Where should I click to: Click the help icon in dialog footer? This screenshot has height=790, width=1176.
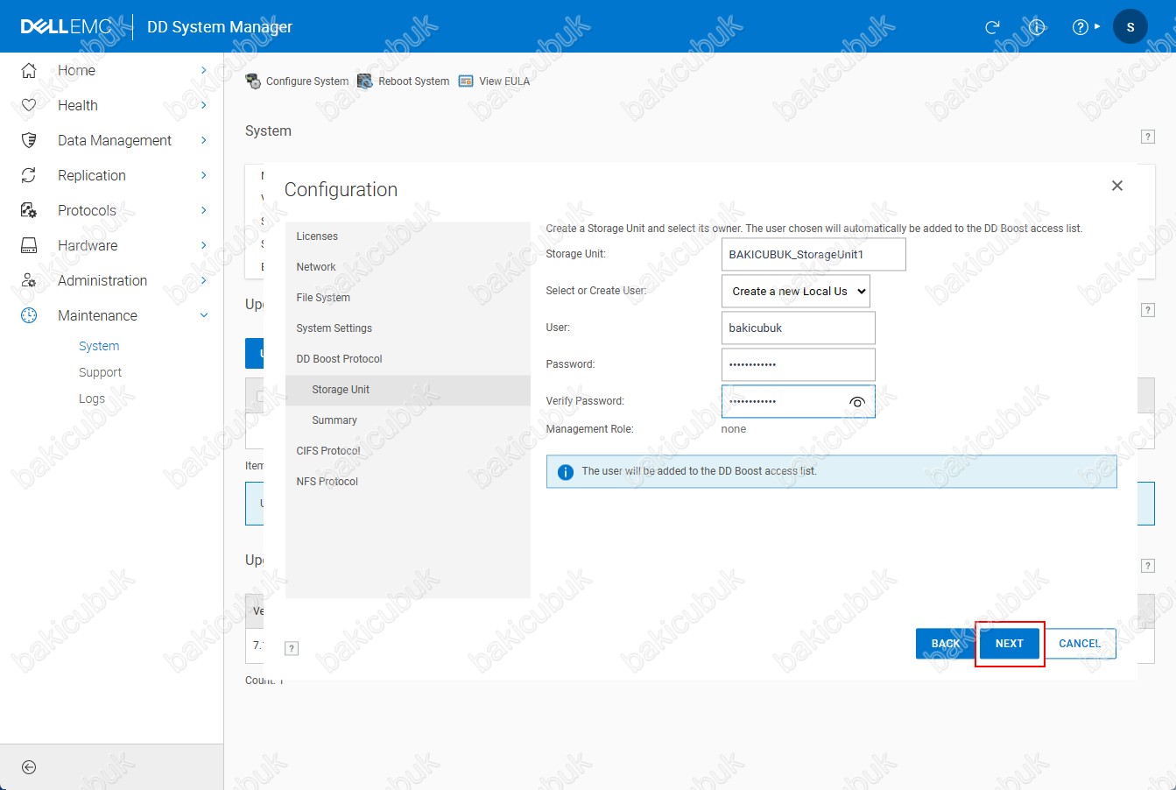coord(292,648)
